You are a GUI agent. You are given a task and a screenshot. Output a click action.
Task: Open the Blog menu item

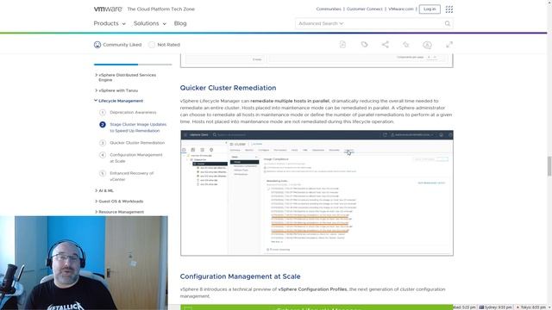pos(180,23)
